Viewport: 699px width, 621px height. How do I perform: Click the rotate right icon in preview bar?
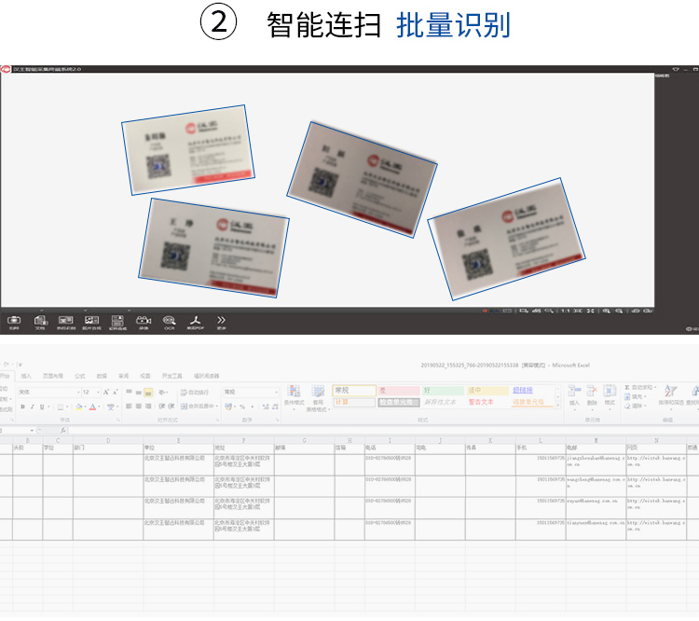(x=648, y=310)
